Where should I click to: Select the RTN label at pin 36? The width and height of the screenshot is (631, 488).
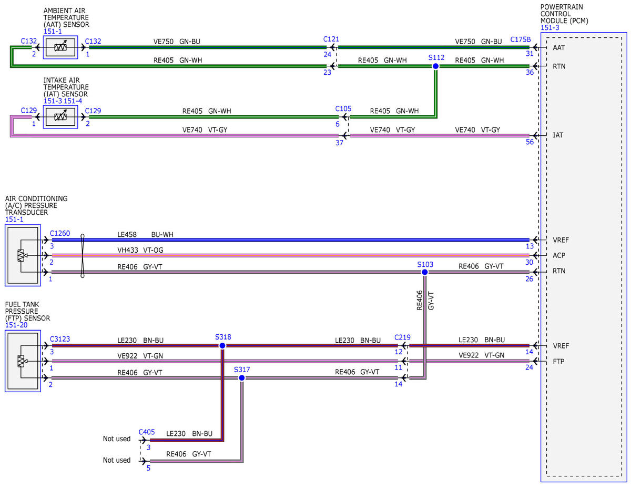560,66
